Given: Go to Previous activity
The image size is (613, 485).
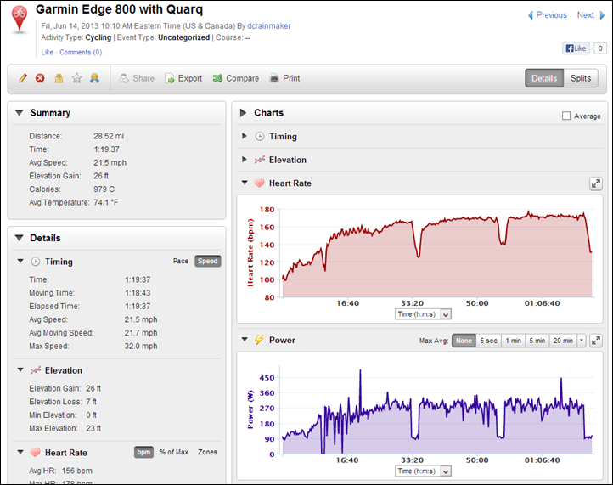Looking at the screenshot, I should (551, 15).
